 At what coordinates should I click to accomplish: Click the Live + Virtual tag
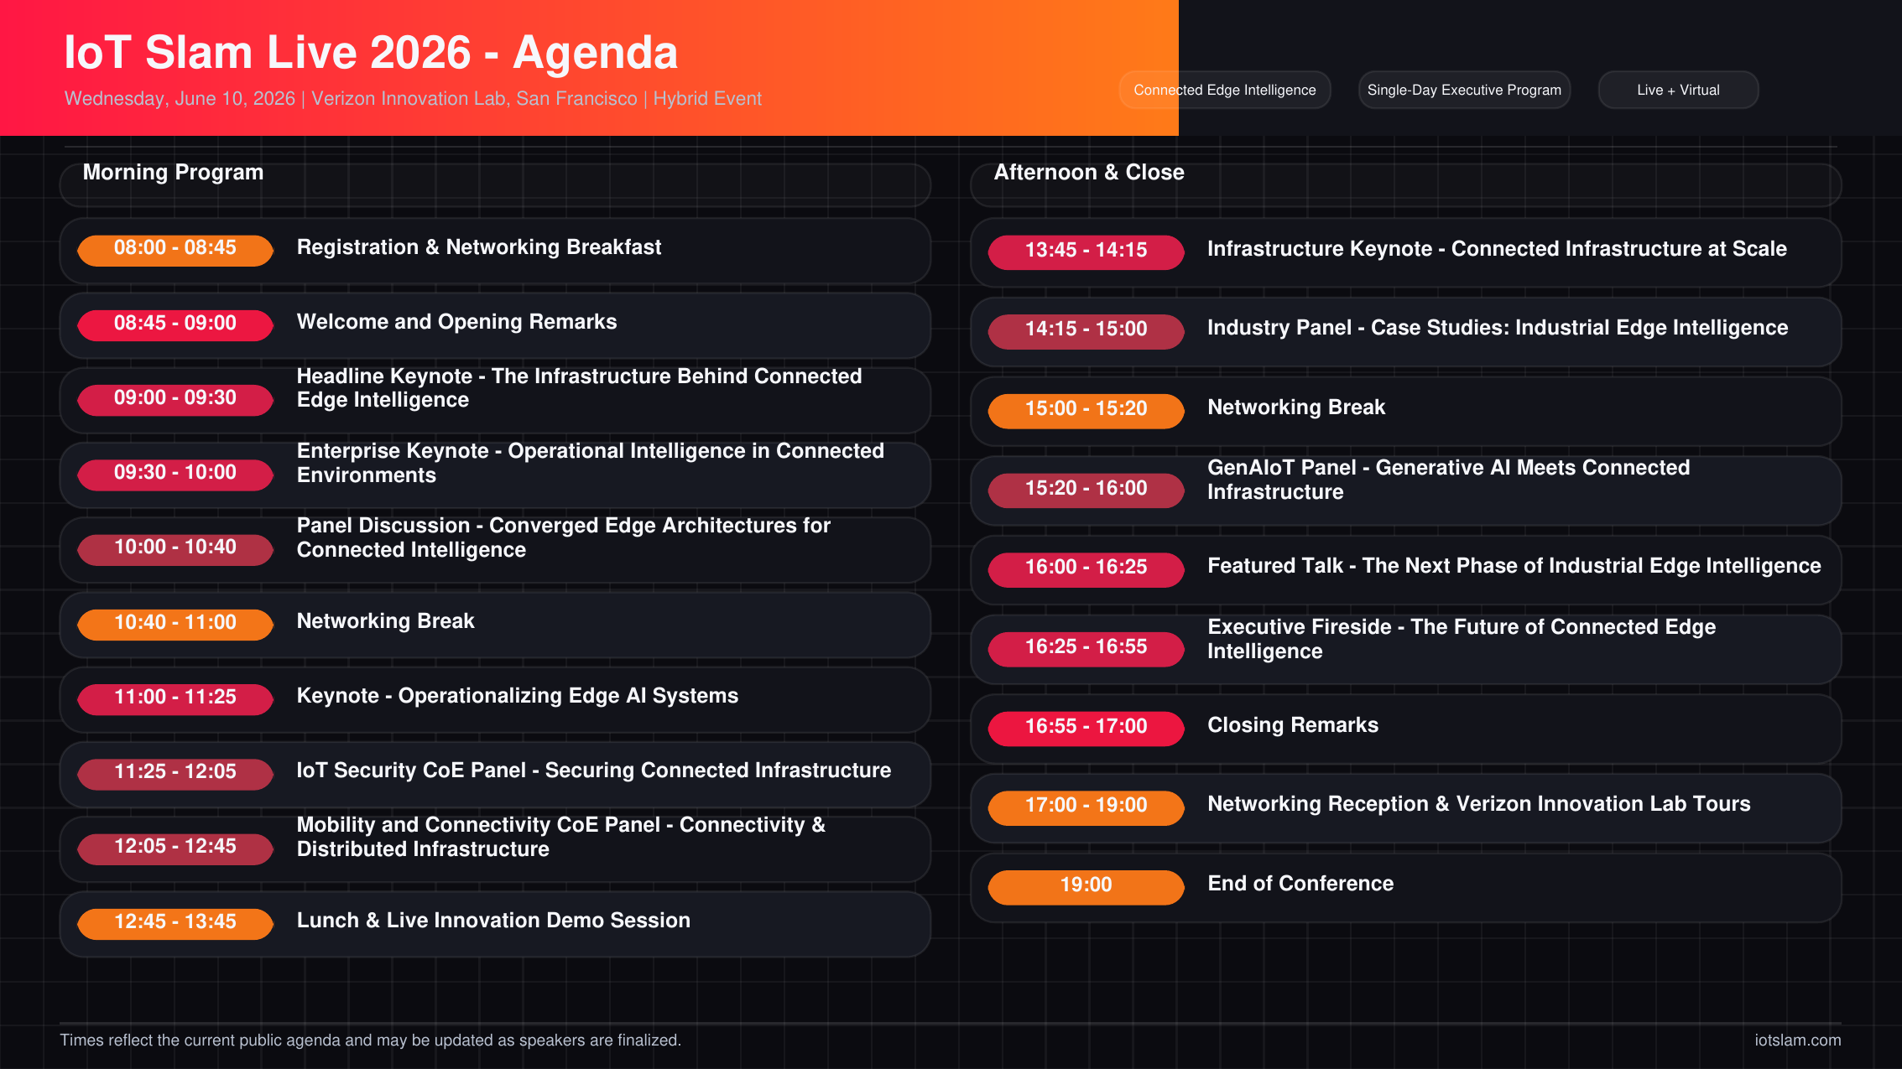click(1677, 90)
